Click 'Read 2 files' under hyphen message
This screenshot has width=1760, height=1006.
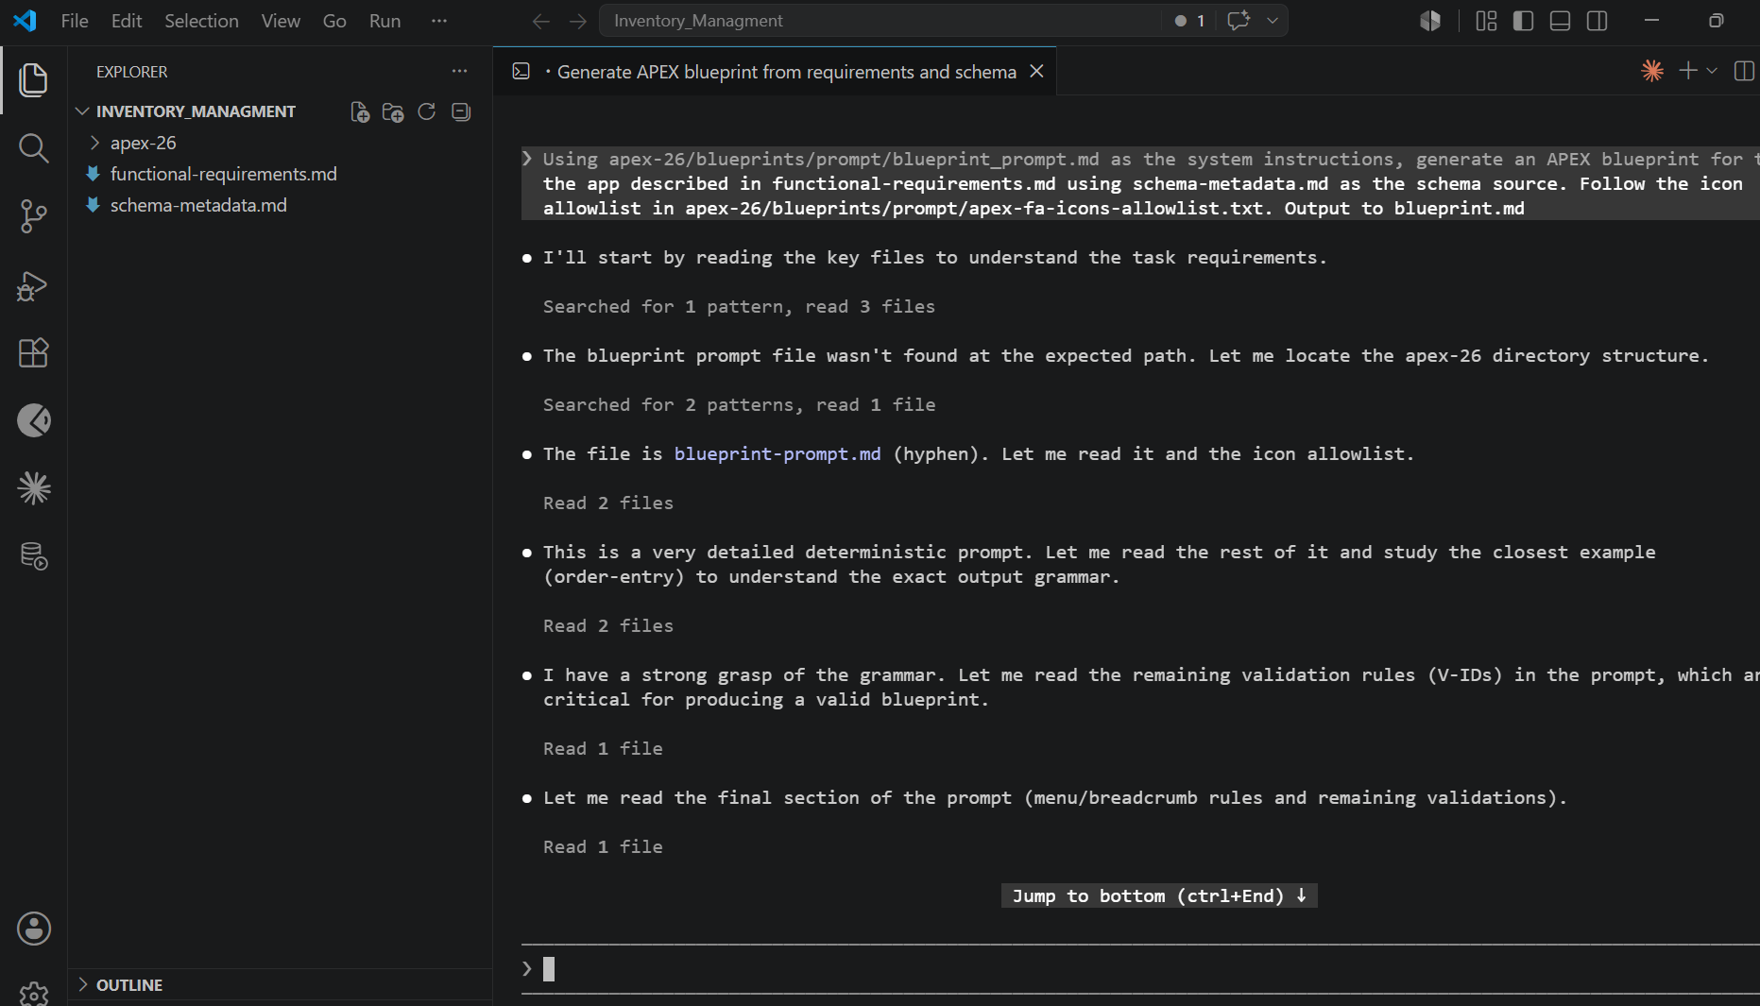pyautogui.click(x=607, y=503)
